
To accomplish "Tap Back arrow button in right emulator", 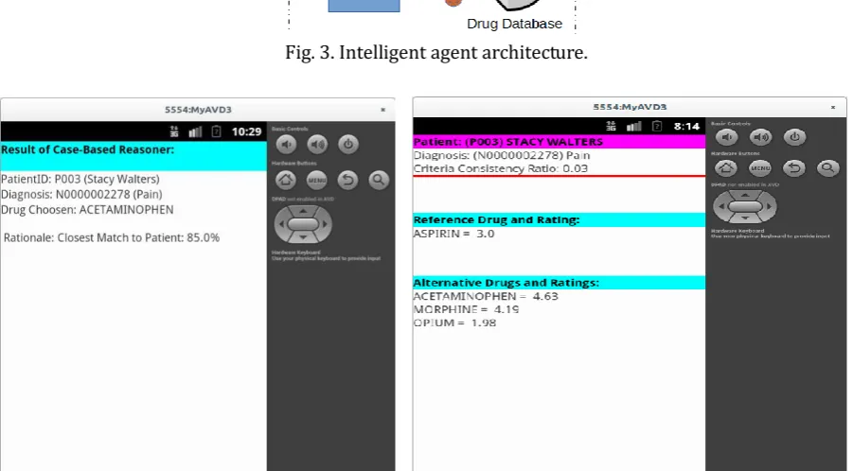I will point(794,168).
